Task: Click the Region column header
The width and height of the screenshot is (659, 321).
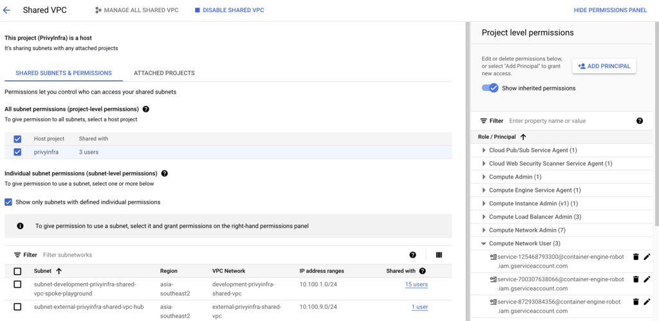Action: click(x=169, y=271)
